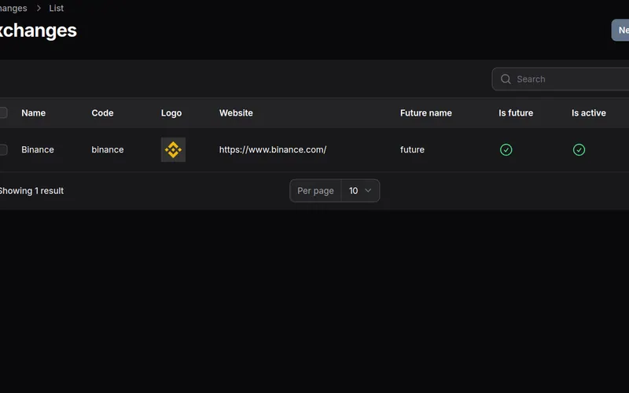The height and width of the screenshot is (393, 629).
Task: Click the breadcrumb chevron separator
Action: (x=39, y=8)
